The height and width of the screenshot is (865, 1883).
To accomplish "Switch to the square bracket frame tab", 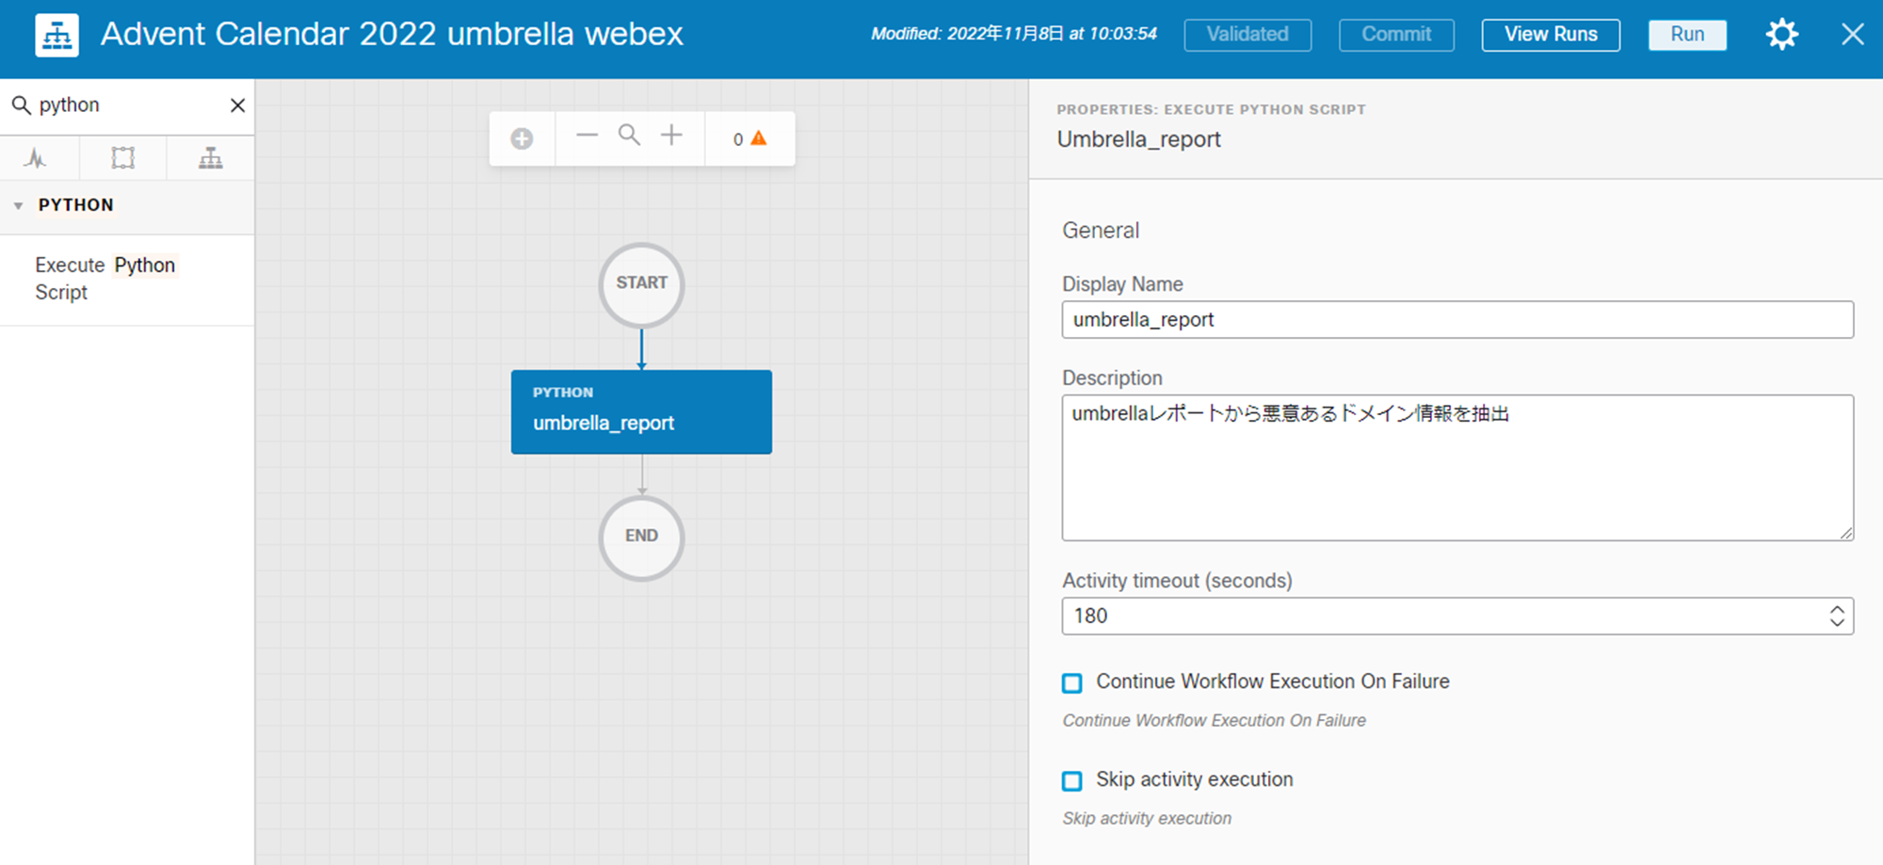I will [x=123, y=158].
